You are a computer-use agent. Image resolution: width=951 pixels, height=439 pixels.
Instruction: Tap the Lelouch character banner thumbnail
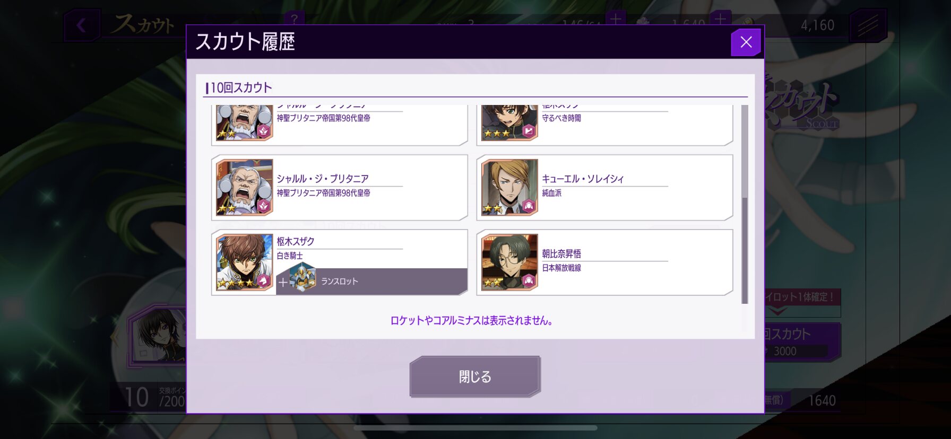[158, 336]
